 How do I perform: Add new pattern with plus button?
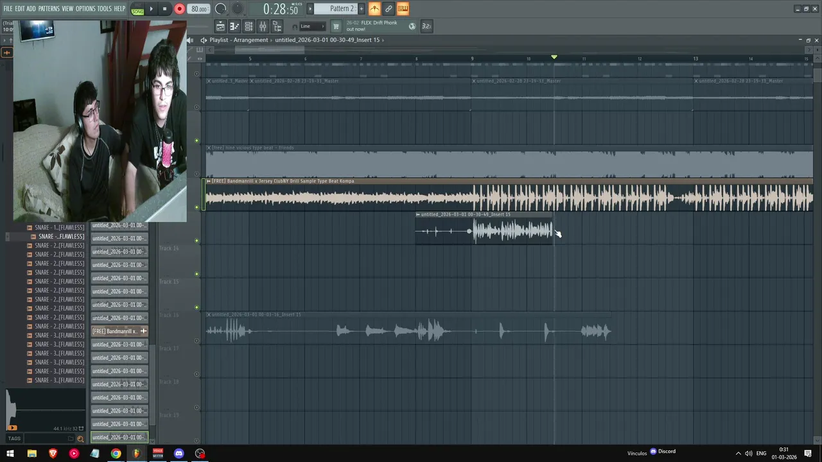click(362, 8)
